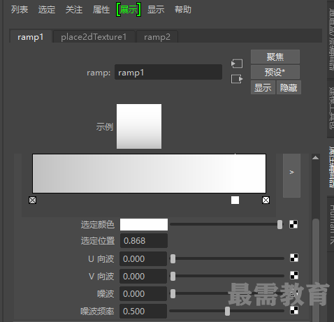
Task: Select the white ramp color handle
Action: pyautogui.click(x=235, y=200)
